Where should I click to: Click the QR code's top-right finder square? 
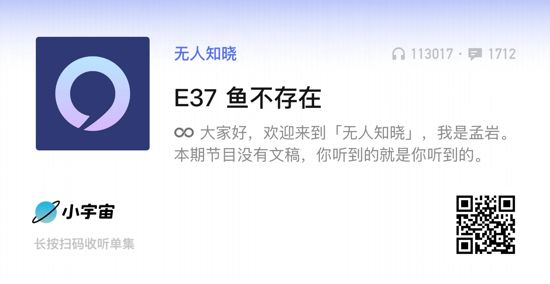(506, 204)
